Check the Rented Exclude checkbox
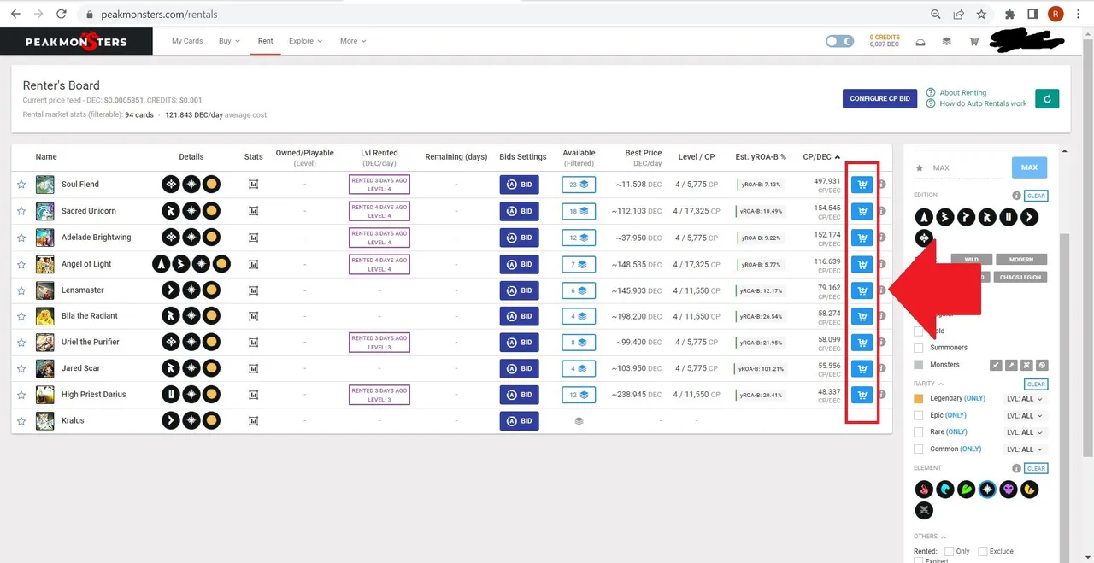The image size is (1094, 563). click(x=983, y=551)
